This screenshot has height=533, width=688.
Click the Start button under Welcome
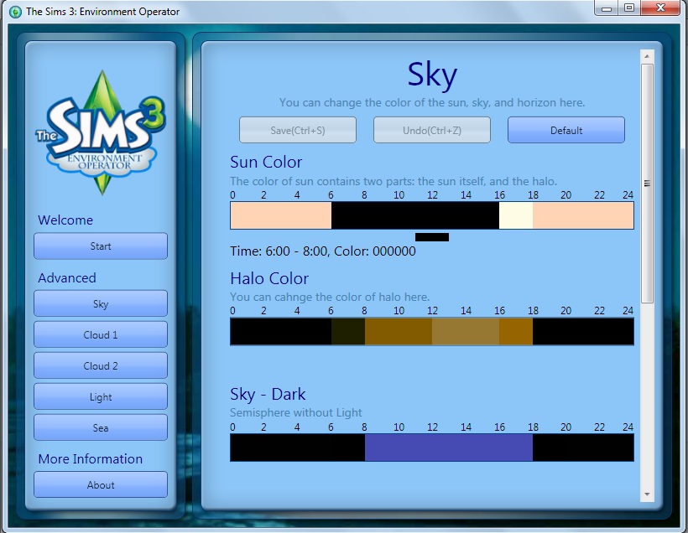tap(101, 246)
